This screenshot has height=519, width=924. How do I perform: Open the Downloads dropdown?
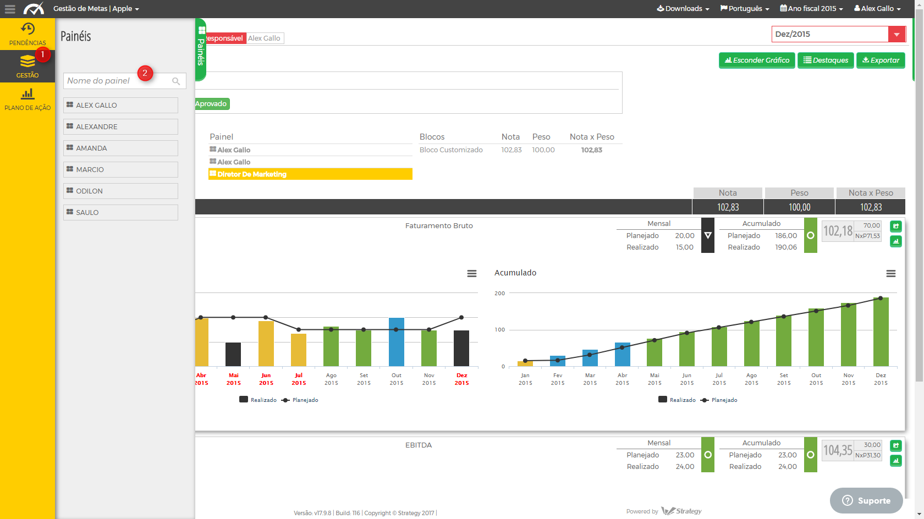(683, 9)
